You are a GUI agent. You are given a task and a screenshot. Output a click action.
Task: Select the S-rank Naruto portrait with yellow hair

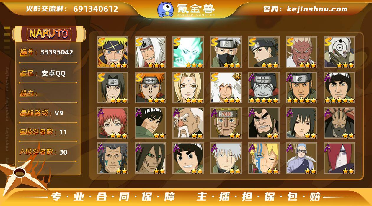tap(112, 52)
